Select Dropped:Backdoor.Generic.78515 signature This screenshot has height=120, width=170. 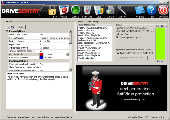[94, 43]
